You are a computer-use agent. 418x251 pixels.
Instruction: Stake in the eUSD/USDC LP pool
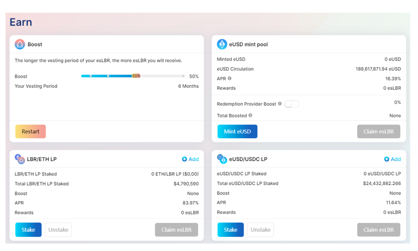coord(231,230)
